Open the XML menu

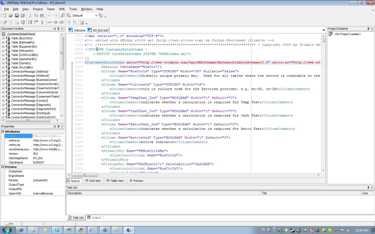click(x=62, y=9)
